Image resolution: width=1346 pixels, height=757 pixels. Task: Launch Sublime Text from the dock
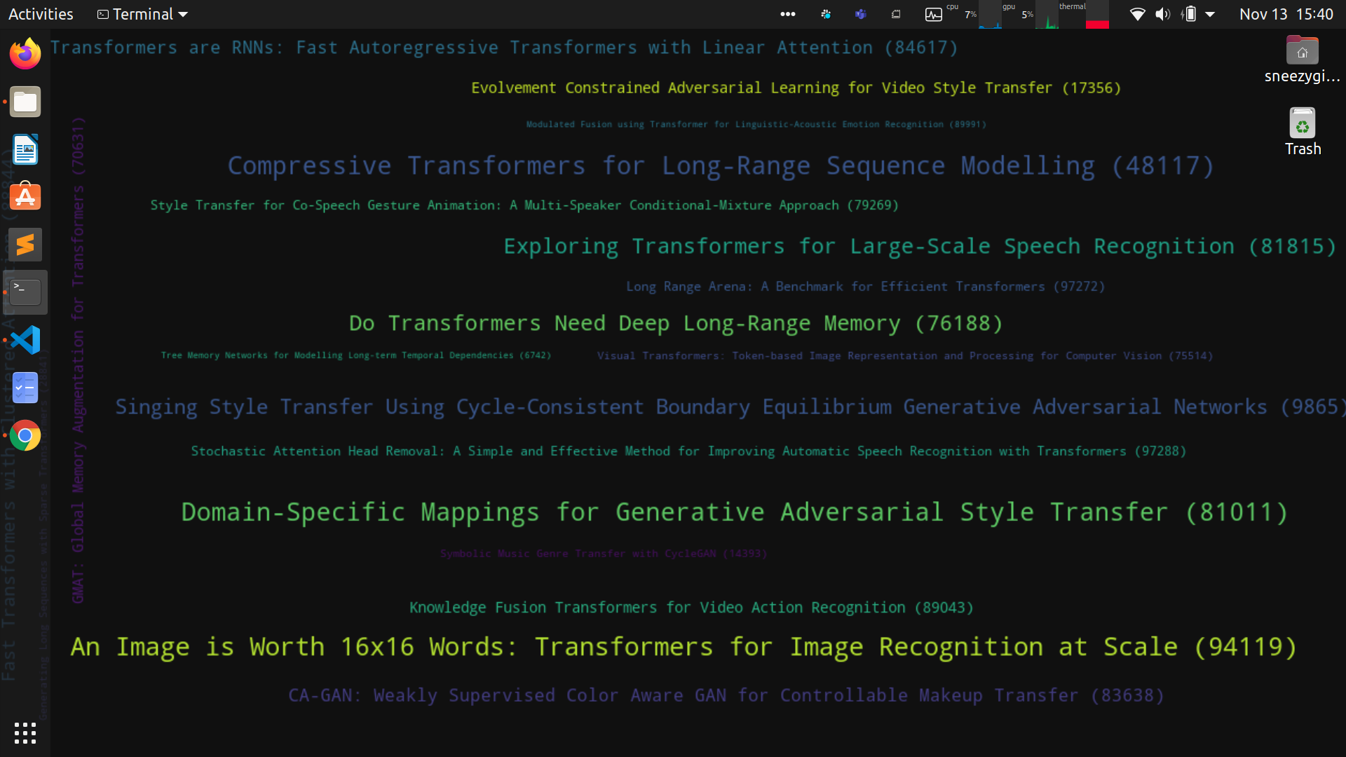click(25, 245)
